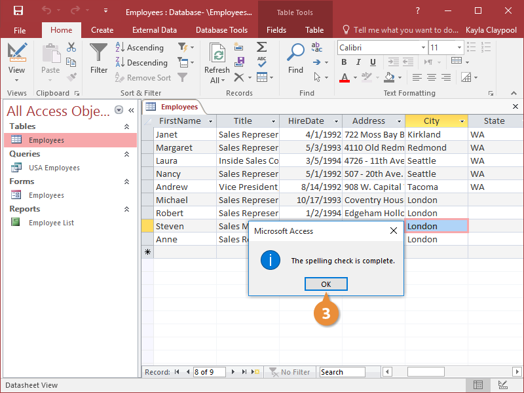
Task: Click the Cut scissors icon
Action: coord(71,47)
